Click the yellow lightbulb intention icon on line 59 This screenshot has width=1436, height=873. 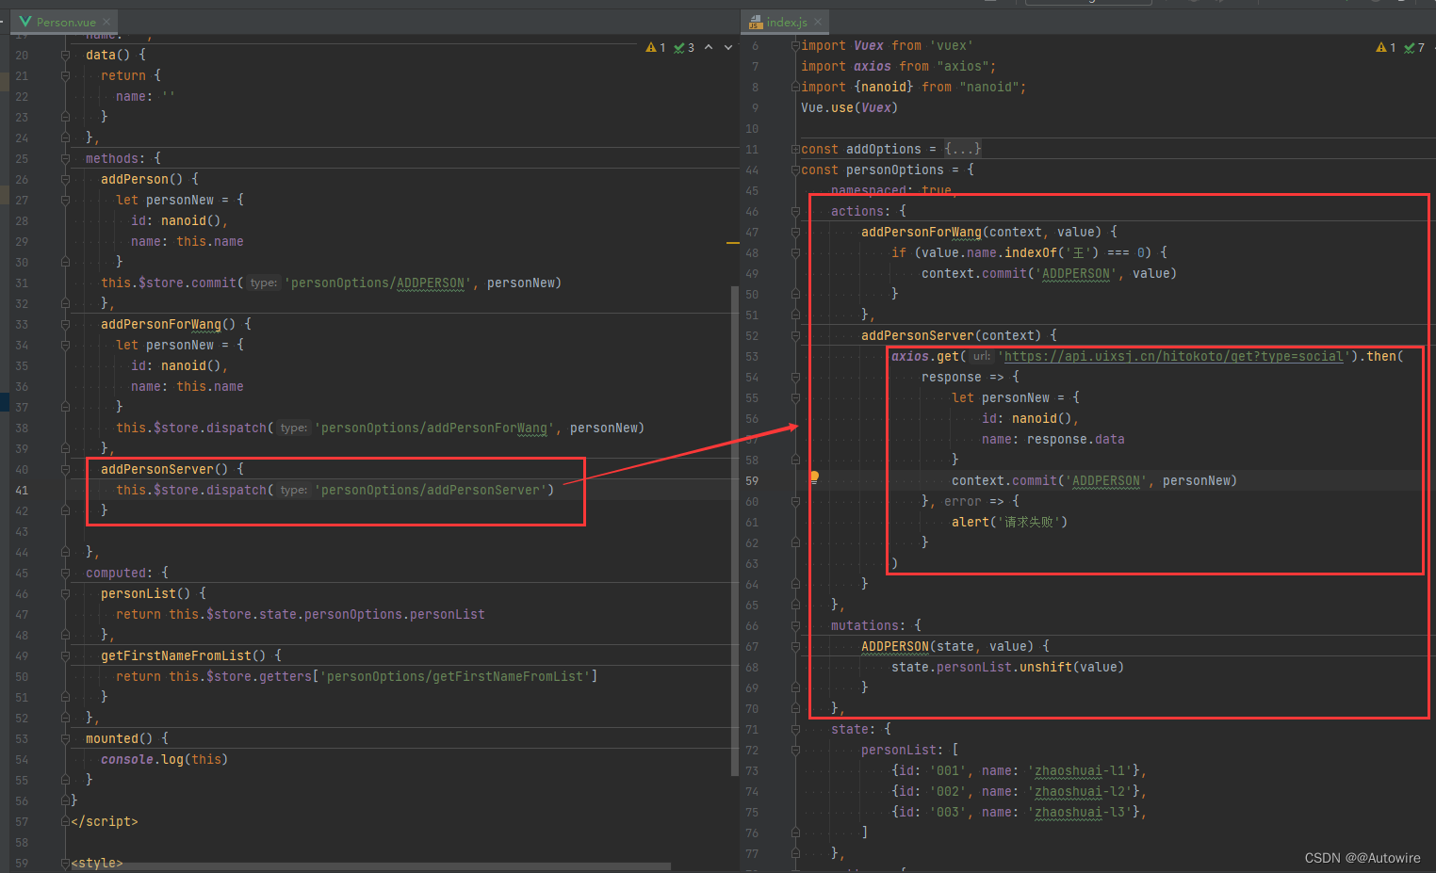coord(814,477)
